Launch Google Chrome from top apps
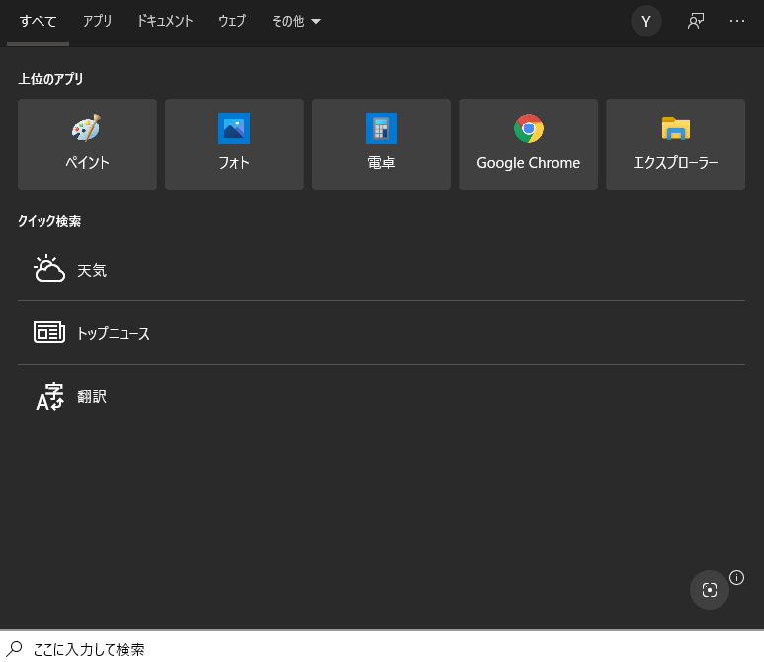764x662 pixels. [x=528, y=144]
